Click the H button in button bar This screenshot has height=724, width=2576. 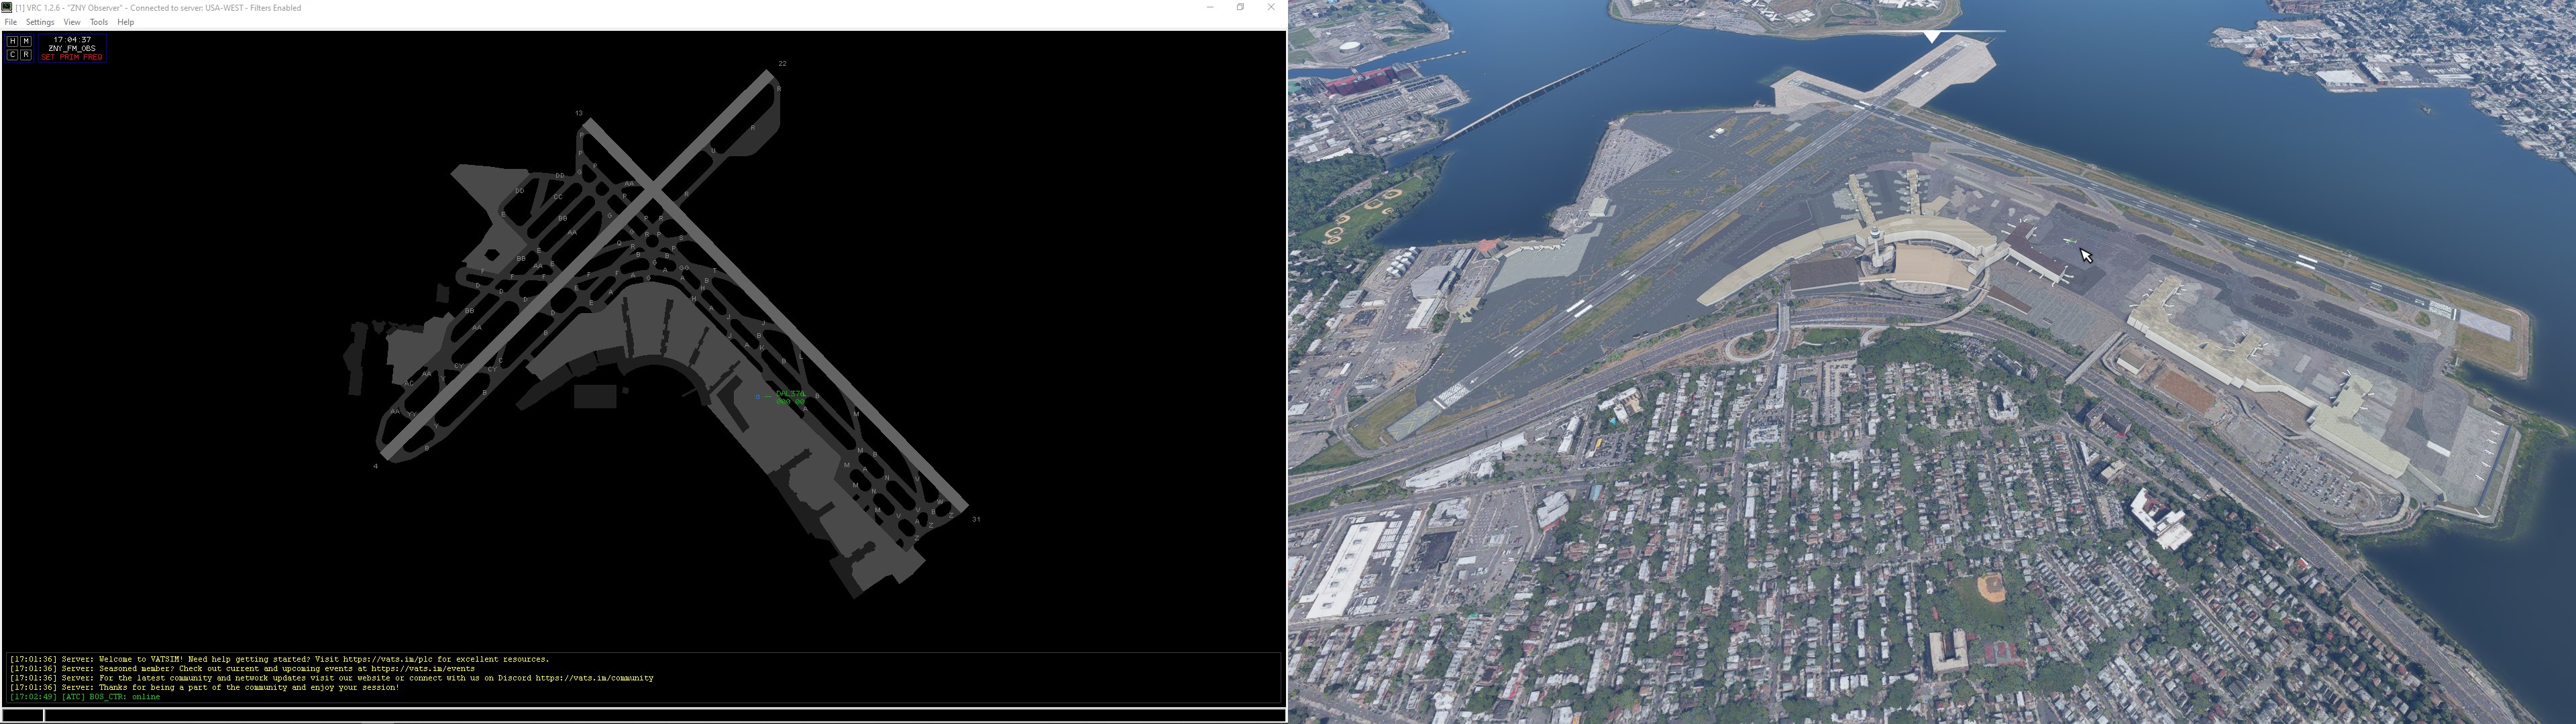tap(12, 41)
